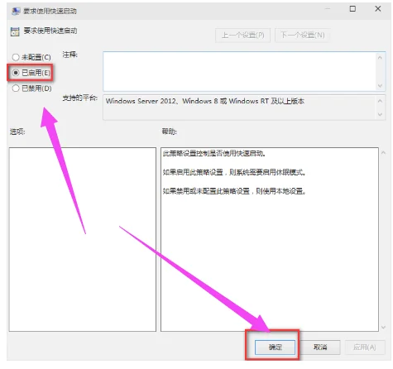Click the help pane scroll down arrow
393x369 pixels.
383,327
